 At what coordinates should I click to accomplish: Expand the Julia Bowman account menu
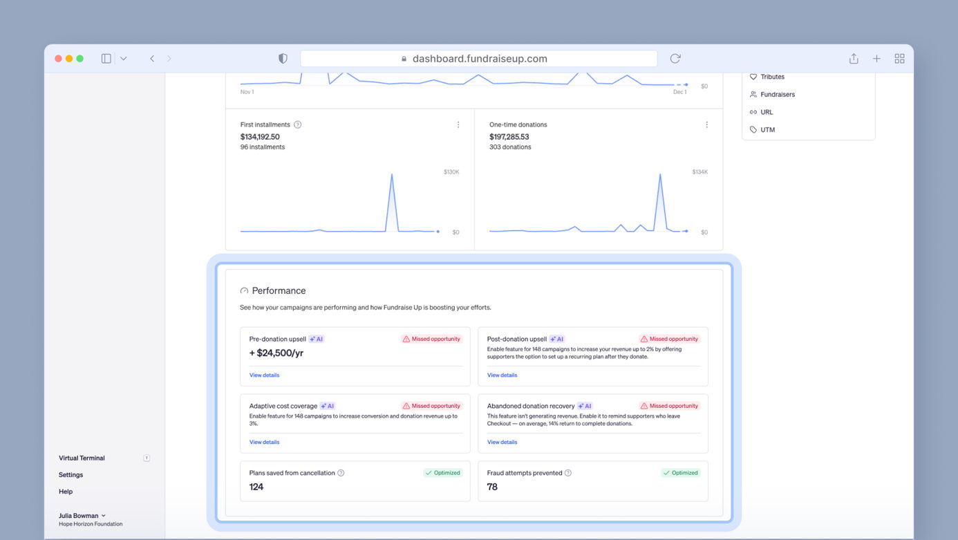pyautogui.click(x=82, y=516)
